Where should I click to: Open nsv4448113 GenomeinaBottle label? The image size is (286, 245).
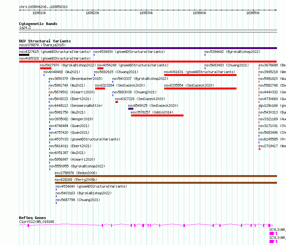[x=76, y=106]
